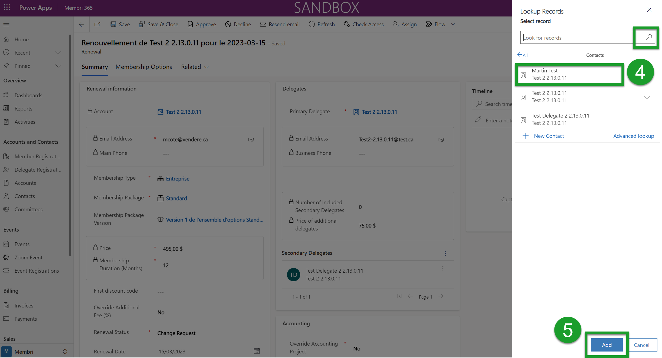
Task: Open Check Access from command bar
Action: point(364,24)
